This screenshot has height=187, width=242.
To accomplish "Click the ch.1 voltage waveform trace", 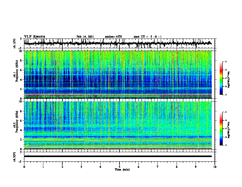I will [x=118, y=43].
